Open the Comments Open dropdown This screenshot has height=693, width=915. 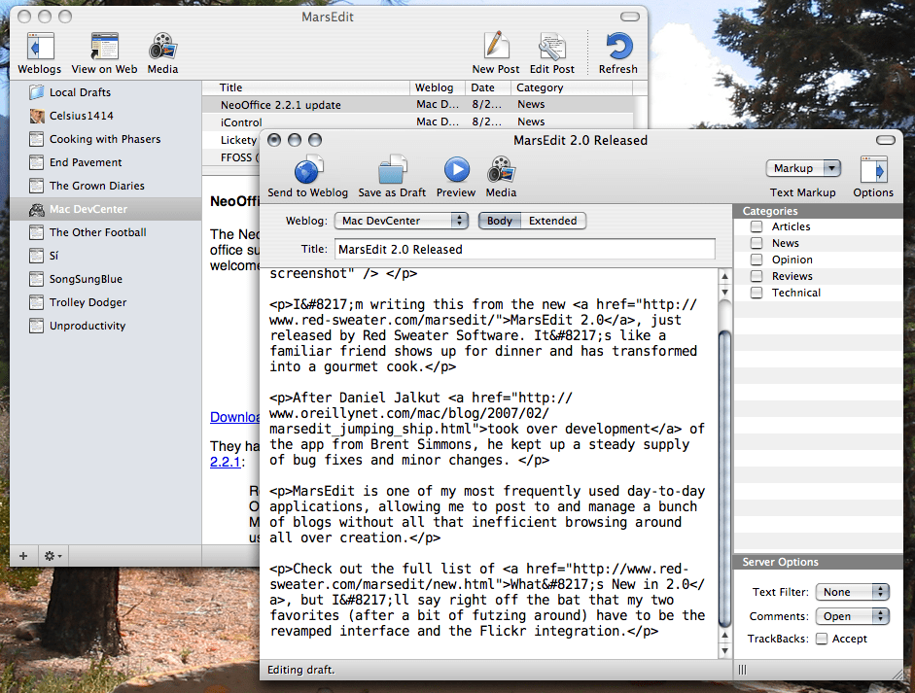(x=852, y=616)
